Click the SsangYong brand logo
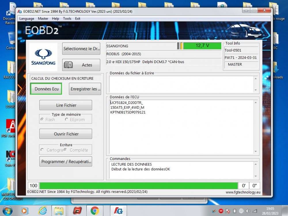Image resolution: width=288 pixels, height=216 pixels. [43, 57]
